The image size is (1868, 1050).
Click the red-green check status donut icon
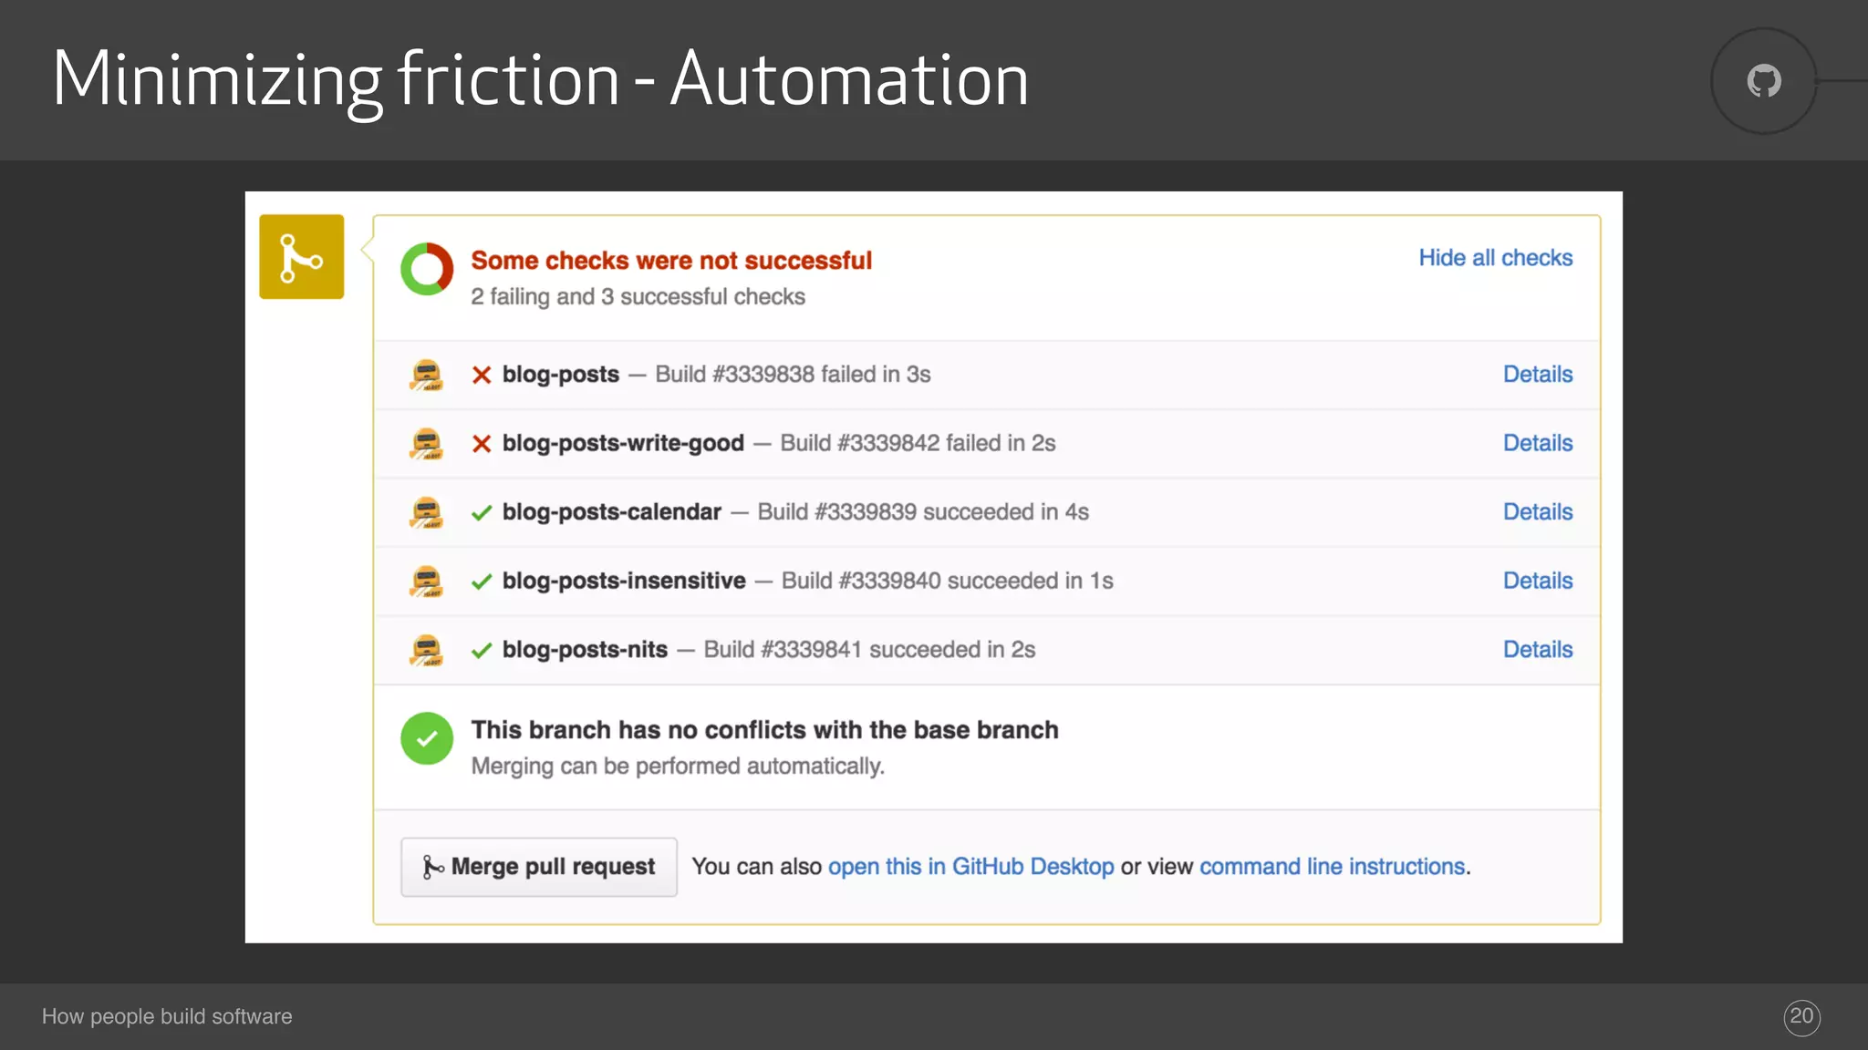pyautogui.click(x=427, y=269)
